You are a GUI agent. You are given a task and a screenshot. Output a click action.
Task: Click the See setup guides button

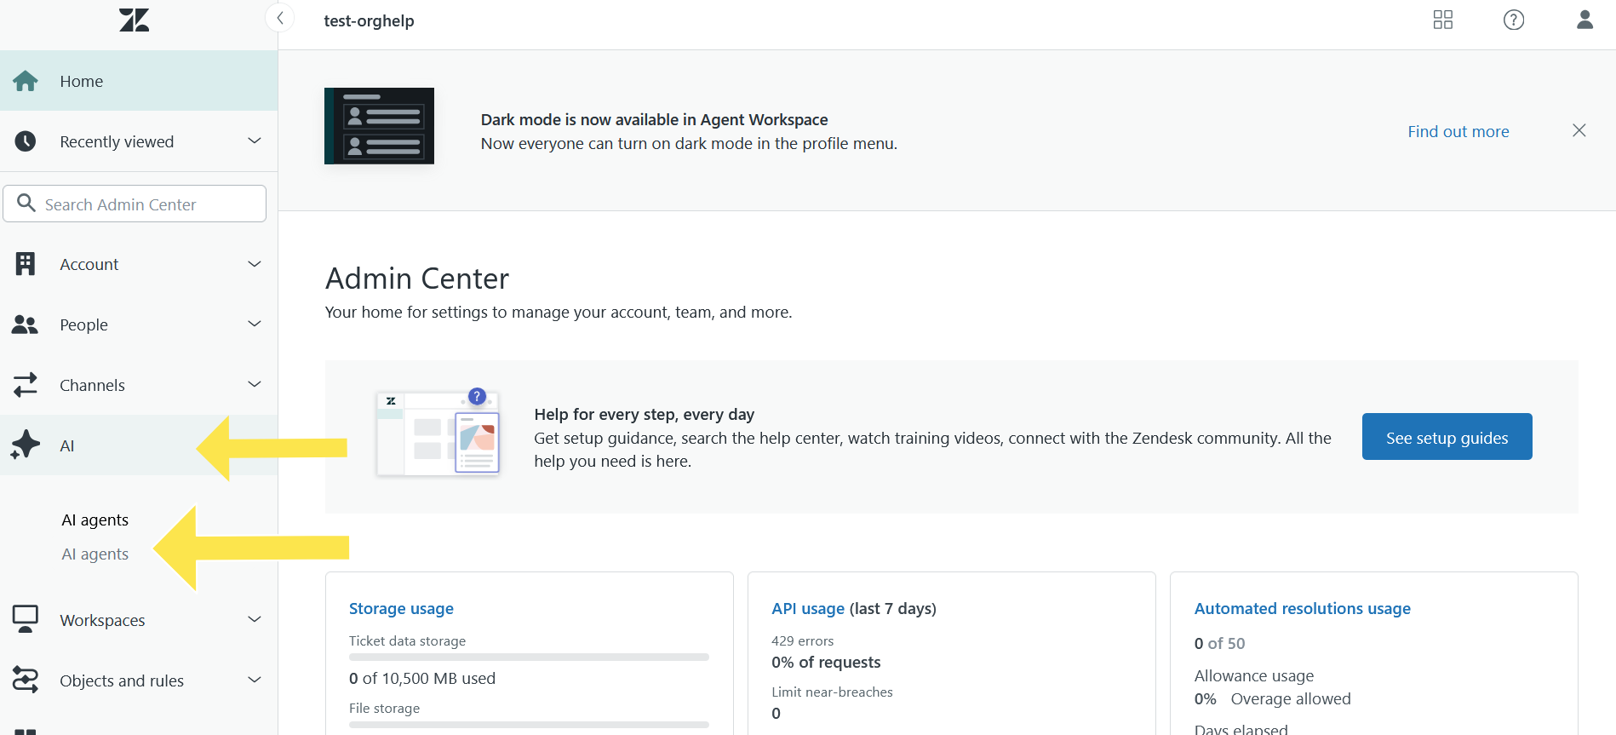(x=1447, y=437)
